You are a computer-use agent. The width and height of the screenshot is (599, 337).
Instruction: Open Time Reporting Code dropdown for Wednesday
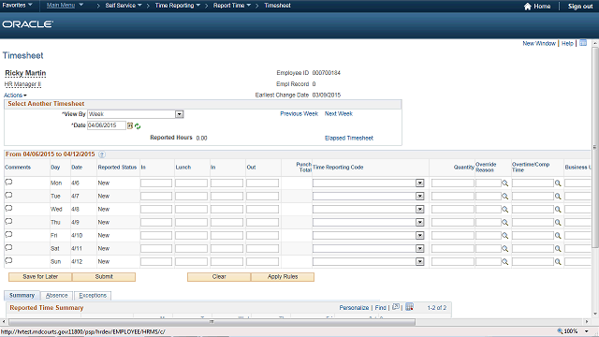420,210
